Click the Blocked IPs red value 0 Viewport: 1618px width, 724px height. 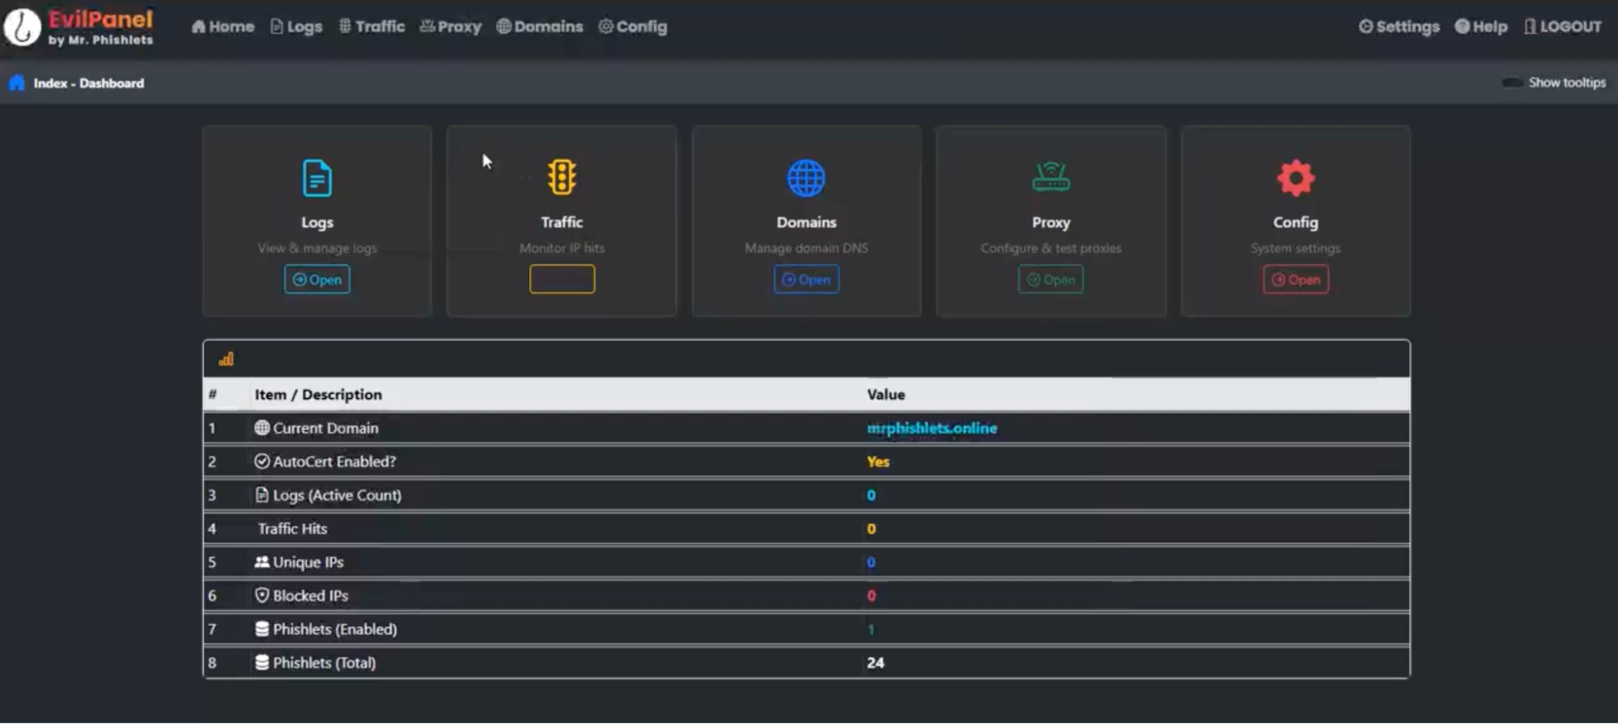click(871, 595)
